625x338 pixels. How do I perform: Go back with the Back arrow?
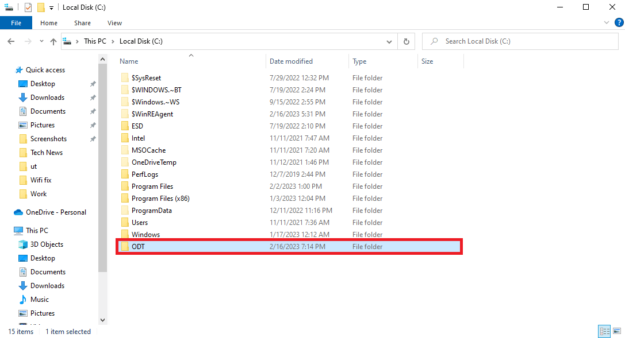point(11,41)
